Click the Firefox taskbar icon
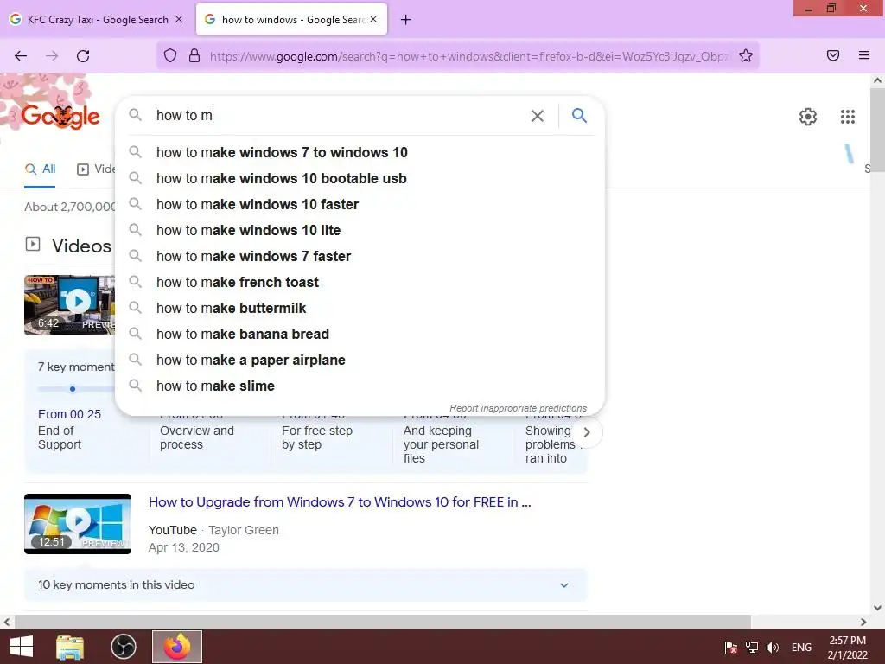This screenshot has width=885, height=664. tap(177, 647)
